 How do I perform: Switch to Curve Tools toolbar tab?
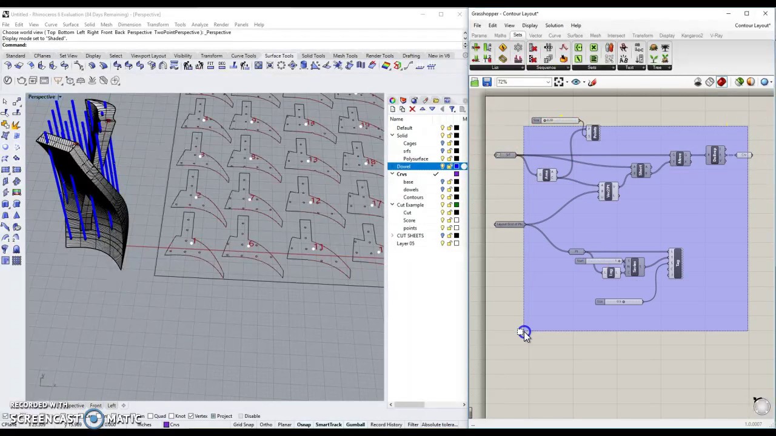tap(243, 56)
